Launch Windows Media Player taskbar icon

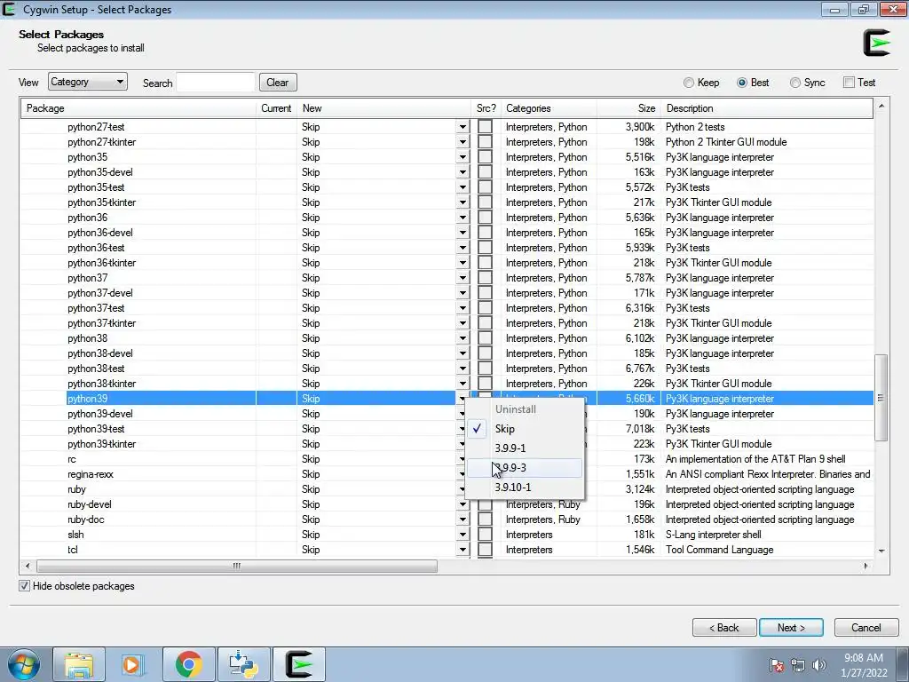[x=131, y=664]
